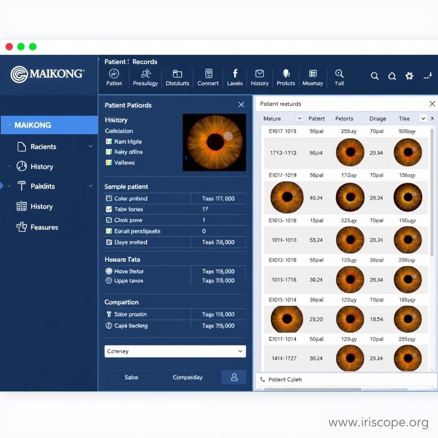Sort by the Petorts column header
The height and width of the screenshot is (438, 438).
pos(344,118)
